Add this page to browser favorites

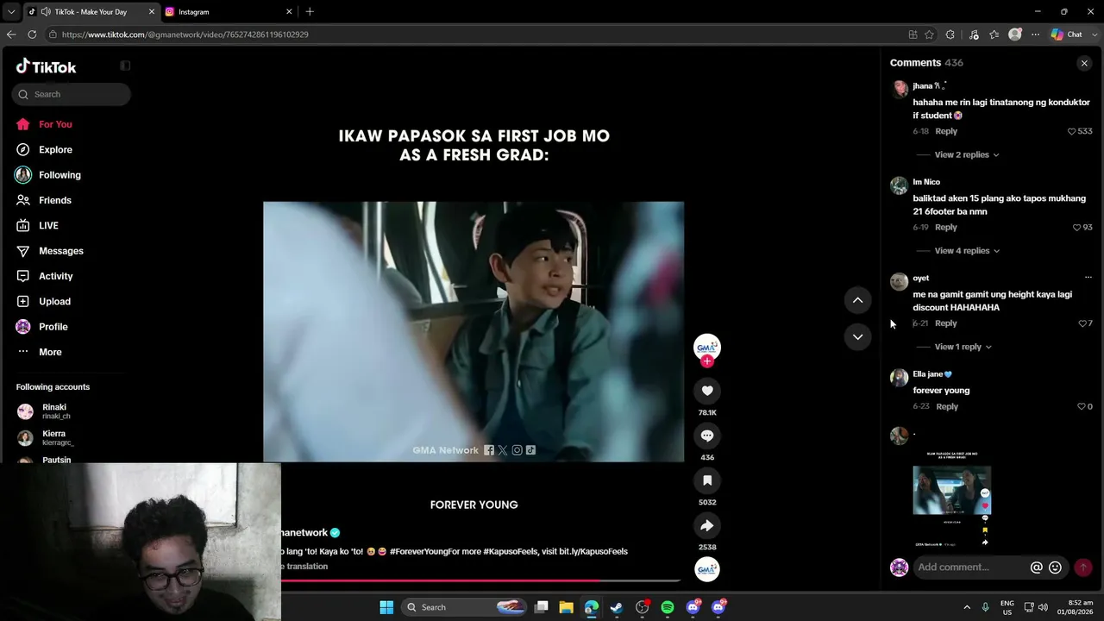coord(929,34)
